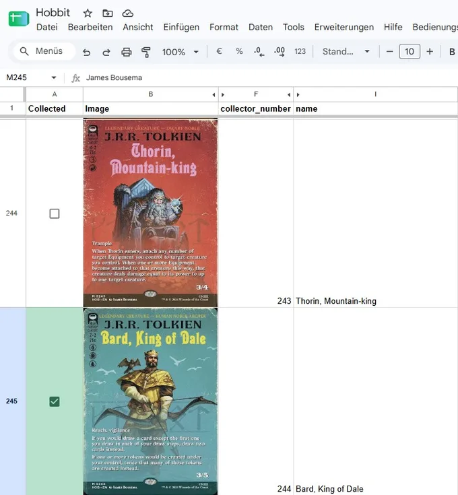The image size is (458, 495).
Task: Open the name box dropdown arrow
Action: (x=54, y=77)
